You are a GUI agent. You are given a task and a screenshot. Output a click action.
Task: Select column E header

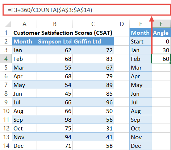click(141, 24)
